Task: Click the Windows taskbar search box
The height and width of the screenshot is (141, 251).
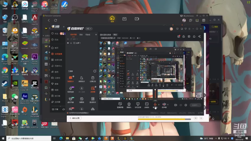Action: [x=29, y=138]
